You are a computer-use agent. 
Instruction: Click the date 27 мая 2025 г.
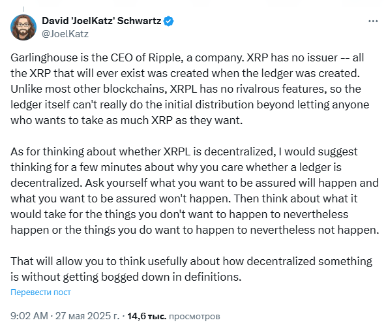click(x=87, y=316)
